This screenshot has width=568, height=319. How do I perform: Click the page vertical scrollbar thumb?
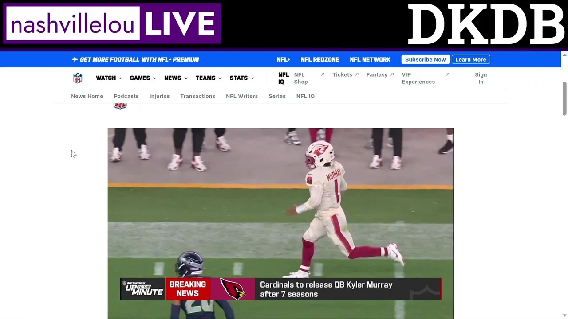click(x=564, y=98)
